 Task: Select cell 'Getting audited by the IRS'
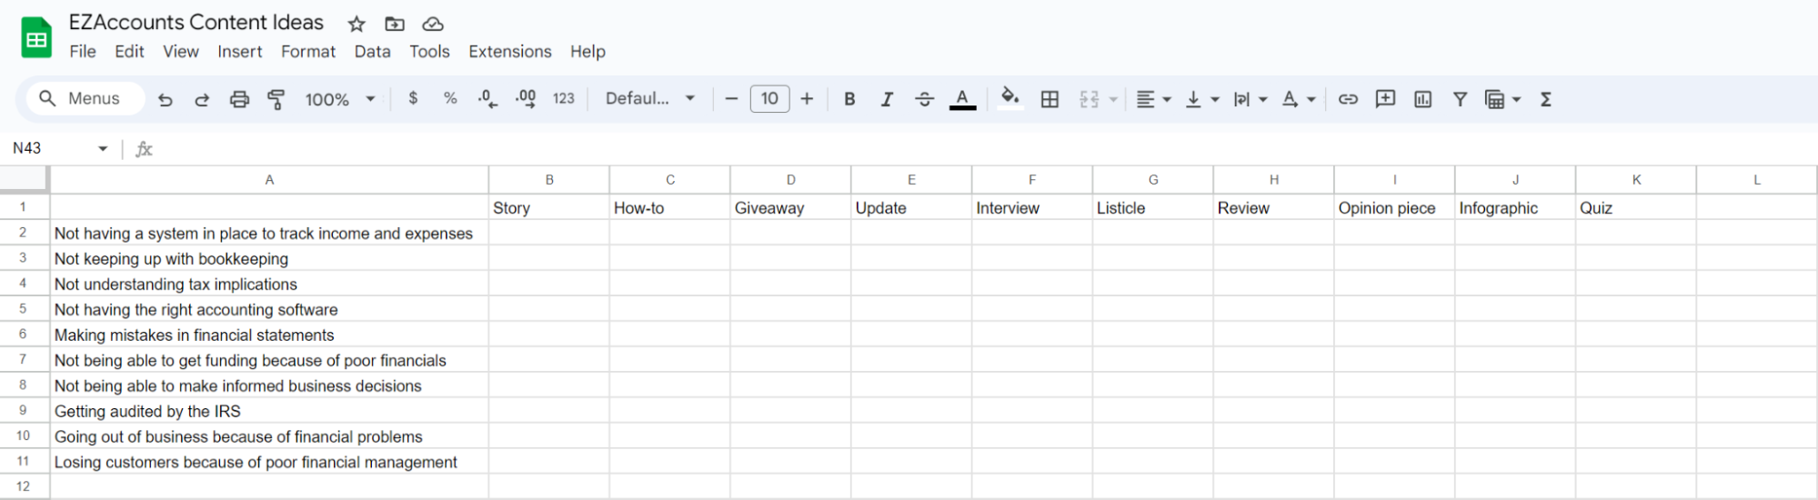click(x=269, y=412)
